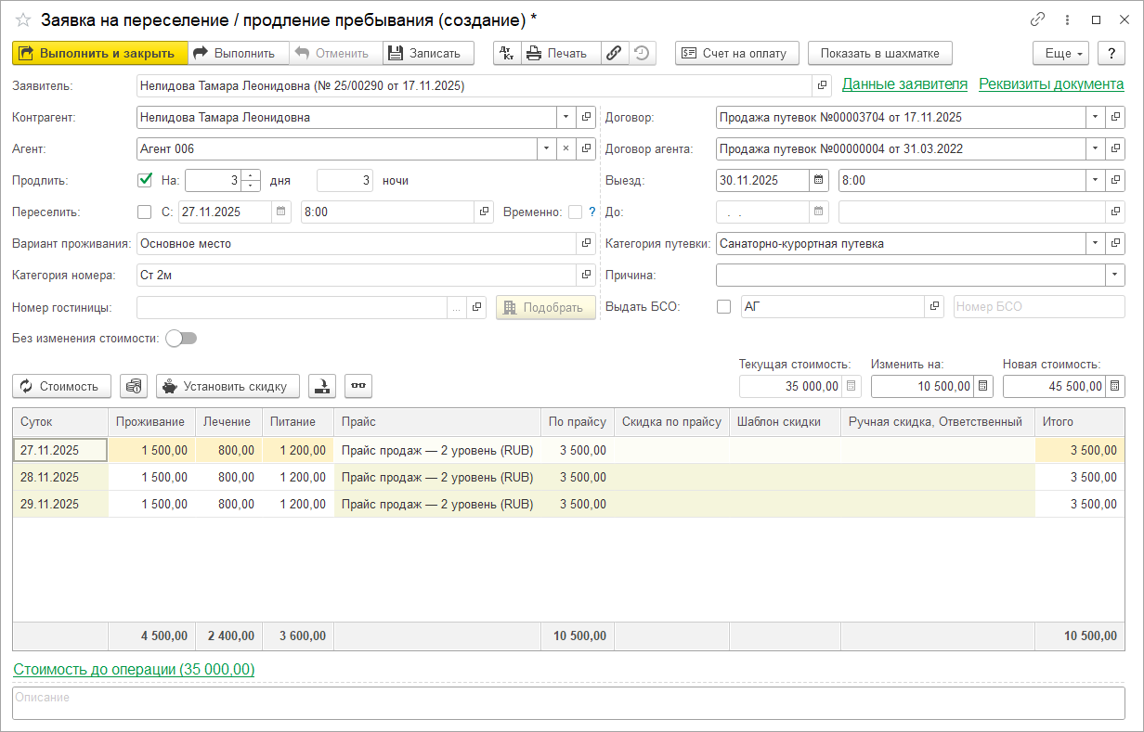Uncheck the Продлить checkbox
The image size is (1144, 732).
pyautogui.click(x=145, y=180)
